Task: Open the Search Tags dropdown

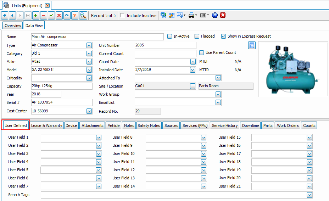Action: [309, 195]
